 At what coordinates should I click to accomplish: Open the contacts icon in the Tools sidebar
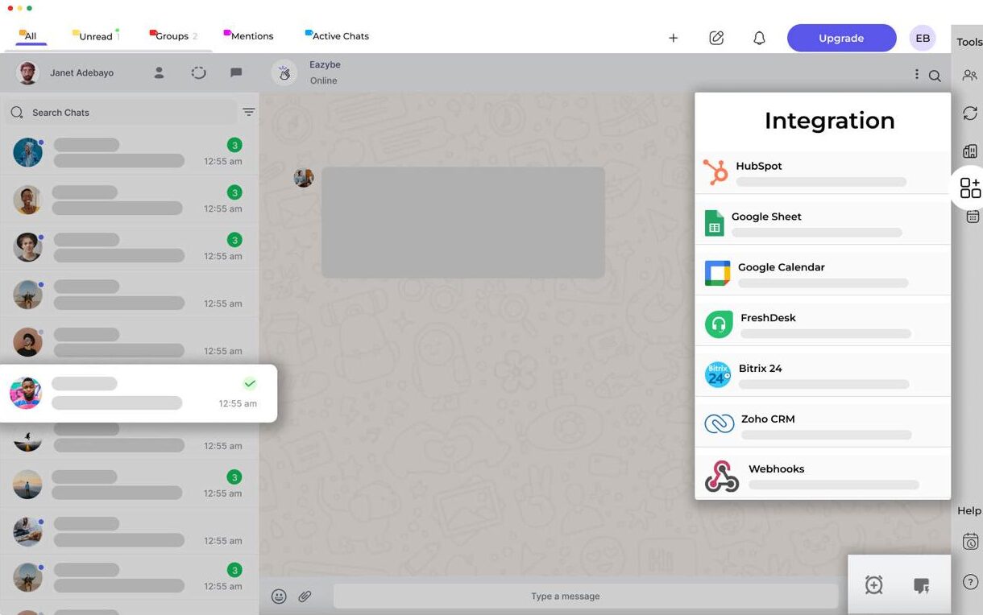pos(969,75)
